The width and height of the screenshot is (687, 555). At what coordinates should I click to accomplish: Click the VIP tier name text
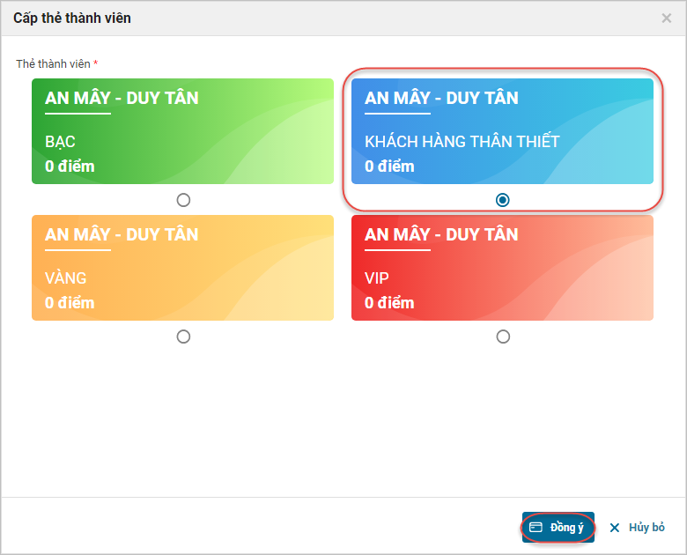click(x=377, y=278)
